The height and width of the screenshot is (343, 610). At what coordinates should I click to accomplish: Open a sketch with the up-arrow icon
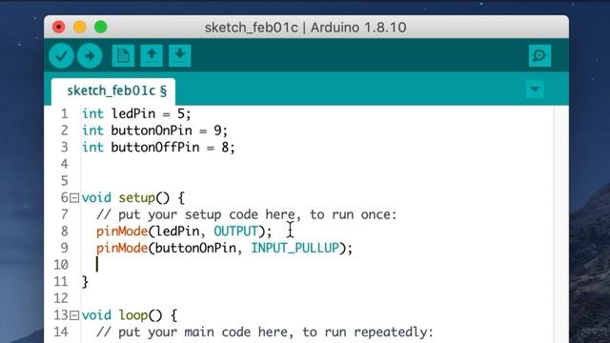pos(152,56)
